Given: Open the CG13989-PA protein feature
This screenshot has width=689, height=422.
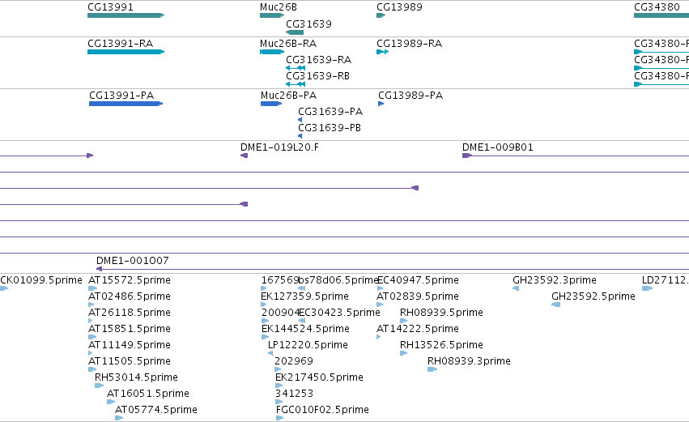Looking at the screenshot, I should (381, 104).
